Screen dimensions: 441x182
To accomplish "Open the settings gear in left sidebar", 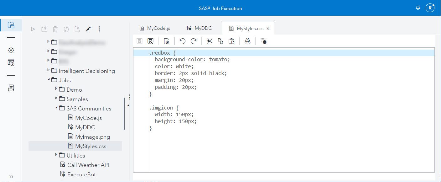I will (x=11, y=50).
